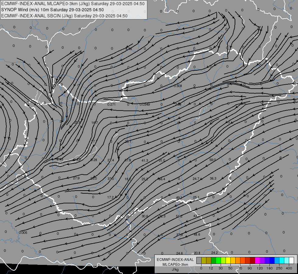Pick the yellow swatch in the color scale

point(228,260)
